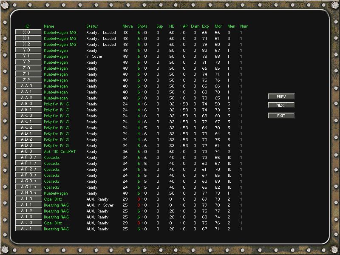Pick unit A A 2 ID button
Image resolution: width=340 pixels, height=255 pixels.
28,98
